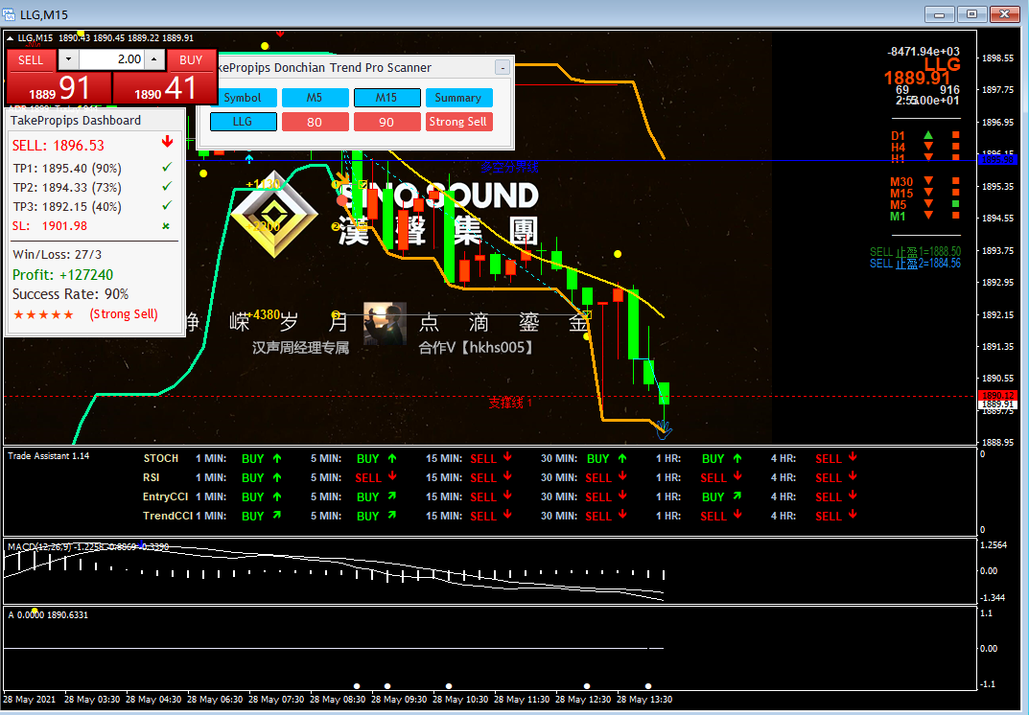Click the green square in the M5 row
Screen dimensions: 1029x715
coord(955,204)
